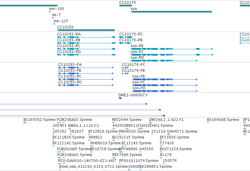Open the kon-RD transcript label
The image size is (250, 171).
[x=137, y=58]
